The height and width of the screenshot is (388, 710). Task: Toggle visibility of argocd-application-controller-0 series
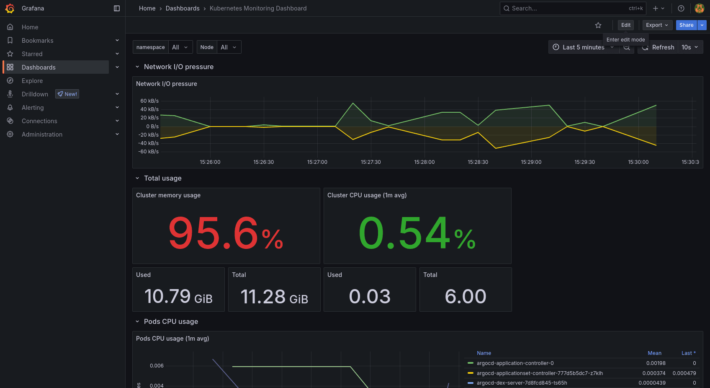click(515, 363)
